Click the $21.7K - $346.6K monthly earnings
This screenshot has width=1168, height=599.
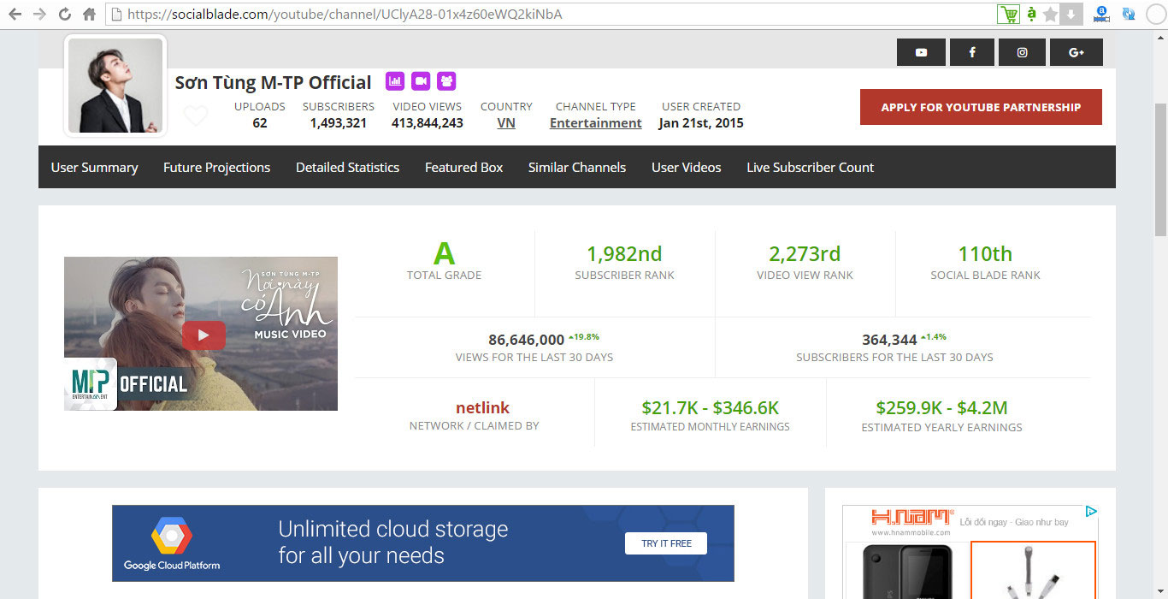tap(711, 408)
